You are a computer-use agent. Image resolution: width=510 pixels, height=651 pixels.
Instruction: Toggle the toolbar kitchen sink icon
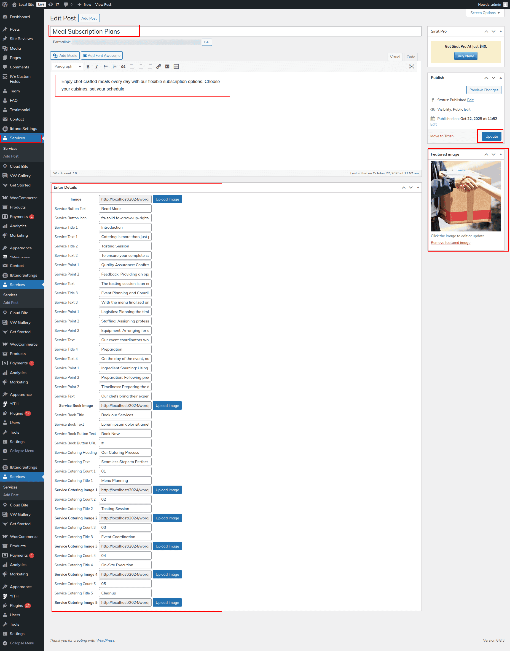(x=176, y=67)
